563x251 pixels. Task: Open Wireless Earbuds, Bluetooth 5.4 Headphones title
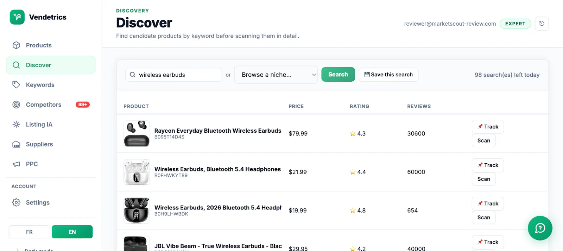click(217, 169)
